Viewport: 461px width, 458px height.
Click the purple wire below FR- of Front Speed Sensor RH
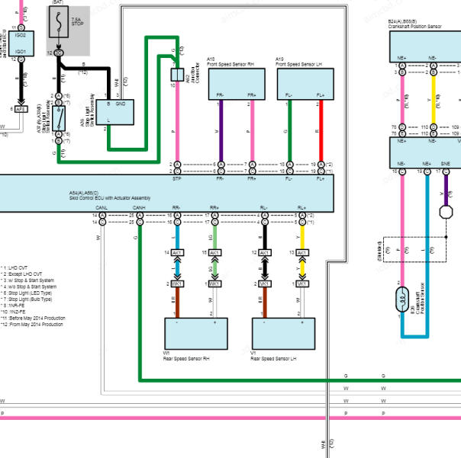(221, 130)
